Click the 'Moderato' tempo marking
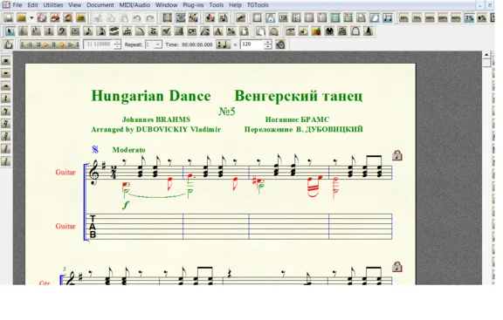Image resolution: width=503 pixels, height=320 pixels. tap(128, 150)
